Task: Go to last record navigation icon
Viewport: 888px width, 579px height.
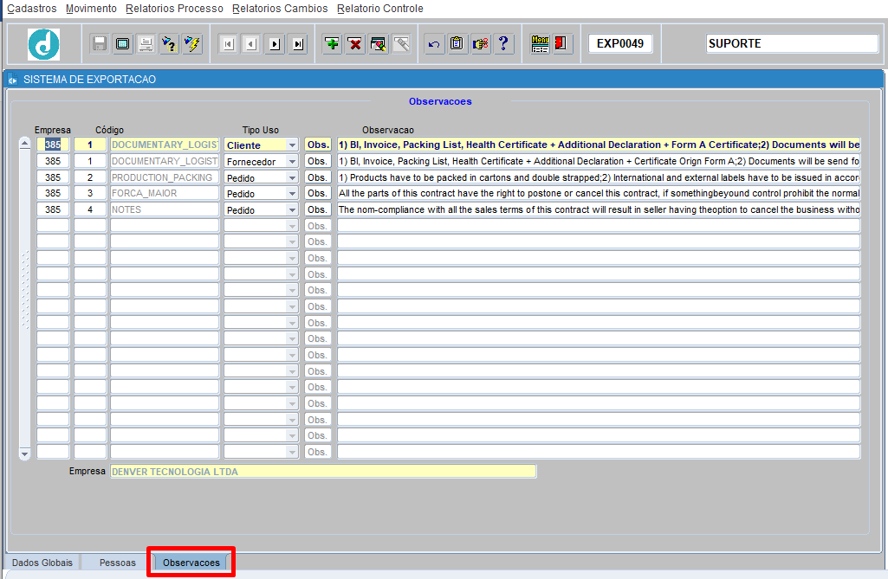Action: [298, 43]
